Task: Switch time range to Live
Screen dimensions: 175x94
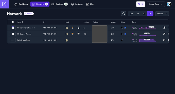Action: 131,14
